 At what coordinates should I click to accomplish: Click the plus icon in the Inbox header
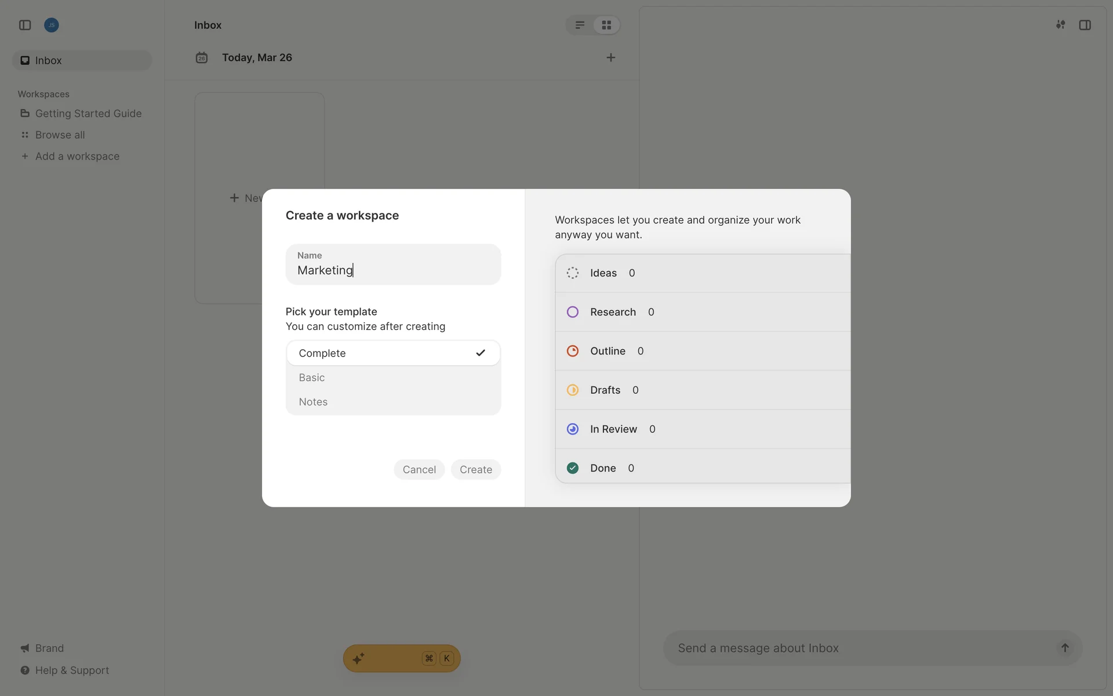(610, 57)
